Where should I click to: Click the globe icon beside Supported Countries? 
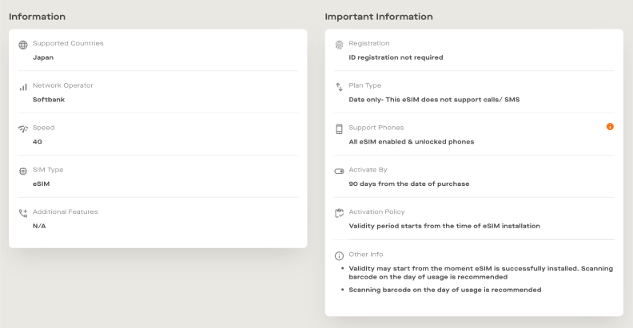23,45
